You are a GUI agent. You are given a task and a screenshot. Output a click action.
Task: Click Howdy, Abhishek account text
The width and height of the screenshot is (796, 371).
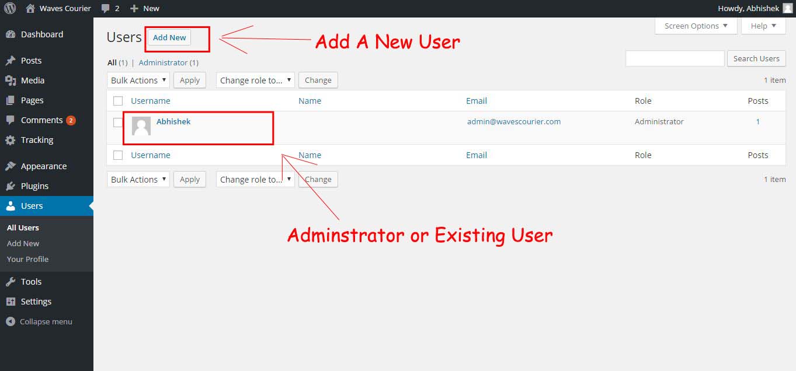pyautogui.click(x=748, y=8)
